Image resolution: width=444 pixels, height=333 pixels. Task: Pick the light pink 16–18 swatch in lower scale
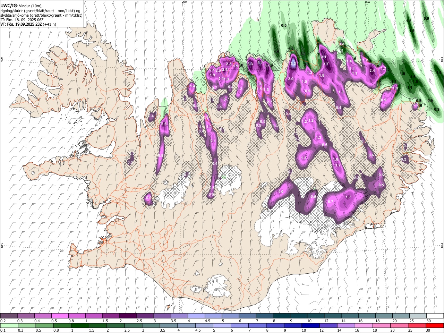(364, 325)
